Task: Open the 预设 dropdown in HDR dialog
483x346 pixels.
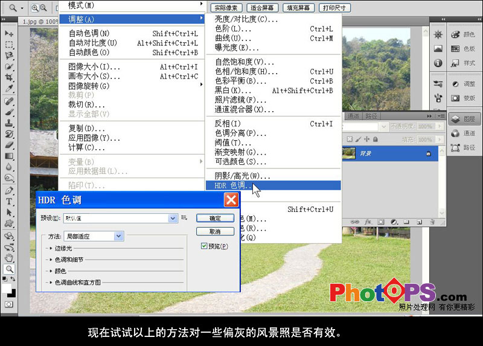Action: (173, 218)
